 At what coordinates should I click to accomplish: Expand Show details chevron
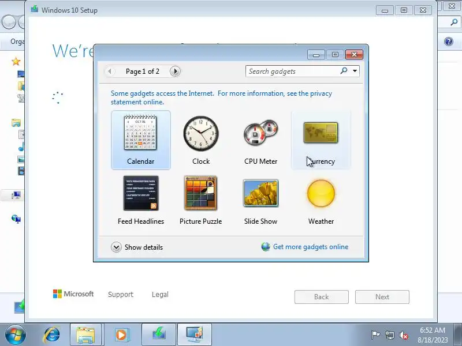116,247
